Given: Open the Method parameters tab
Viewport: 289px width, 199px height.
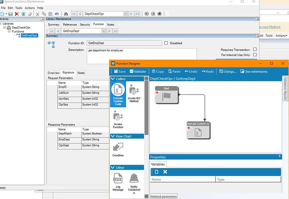Looking at the screenshot, I should coord(164,196).
